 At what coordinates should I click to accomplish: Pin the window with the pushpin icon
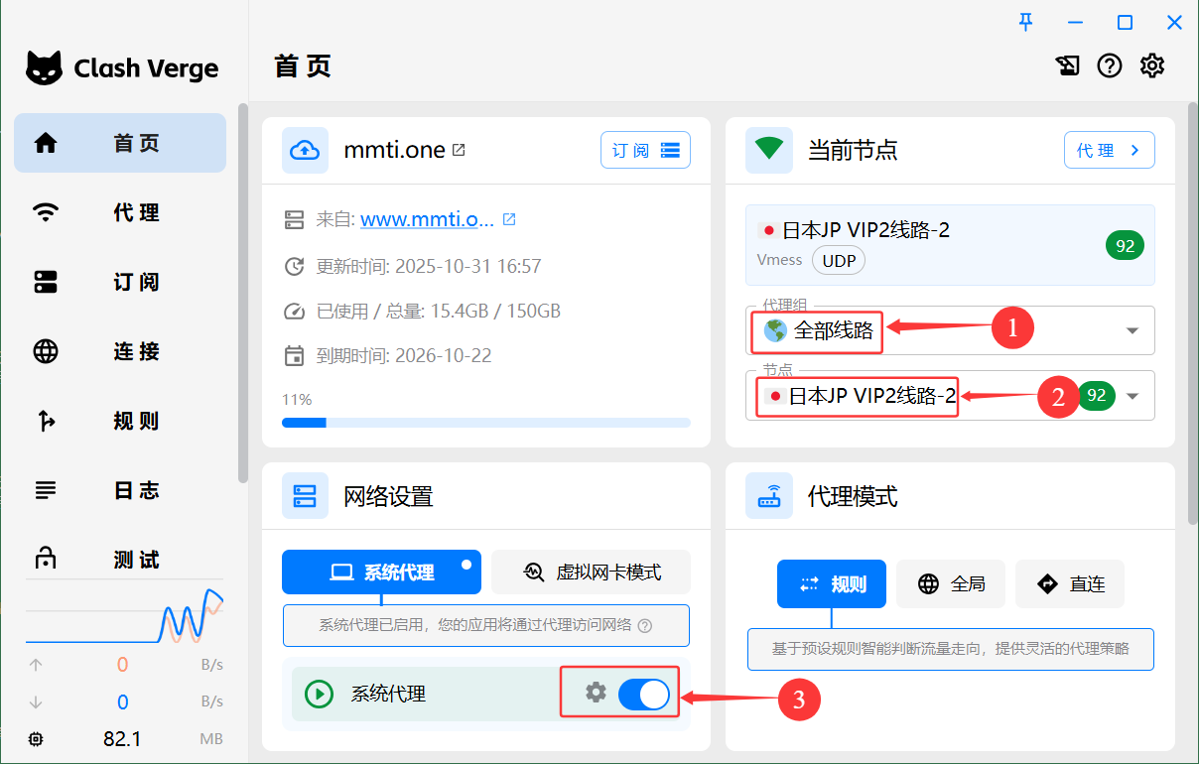click(1026, 22)
